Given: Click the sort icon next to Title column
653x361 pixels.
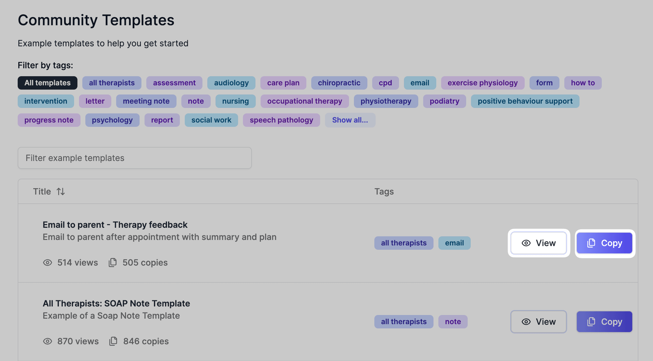Looking at the screenshot, I should [61, 191].
